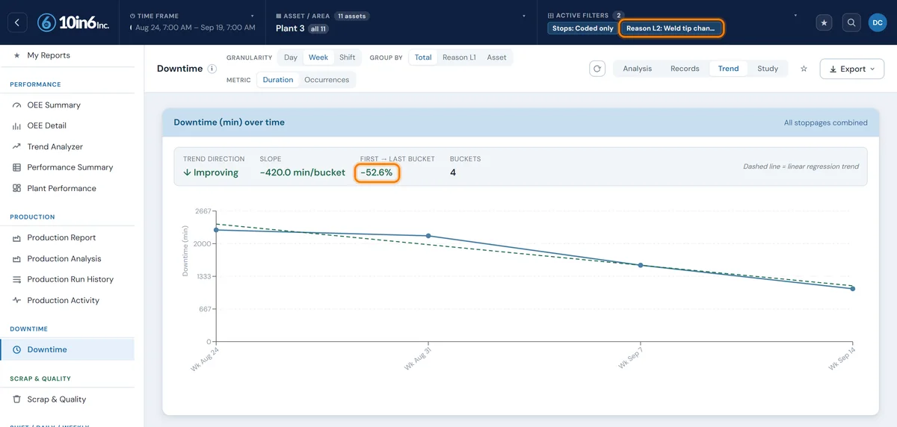
Task: Switch to the Trend tab
Action: pyautogui.click(x=729, y=69)
